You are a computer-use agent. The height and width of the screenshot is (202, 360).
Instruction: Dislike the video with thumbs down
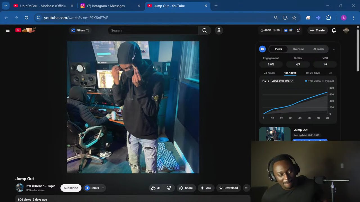169,188
